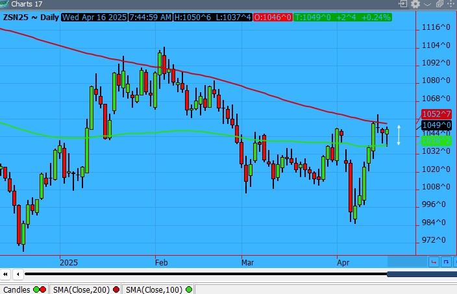Click the 996^0 price axis label
Screen dimensions: 457x294
point(434,204)
